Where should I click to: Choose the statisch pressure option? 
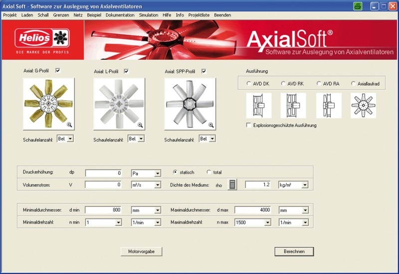[175, 172]
